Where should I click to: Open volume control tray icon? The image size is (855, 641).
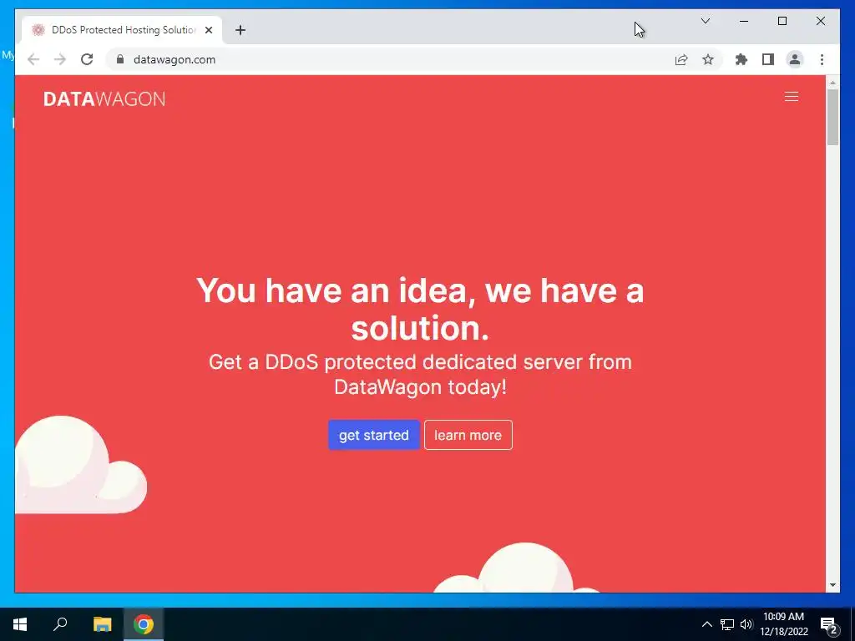coord(746,624)
